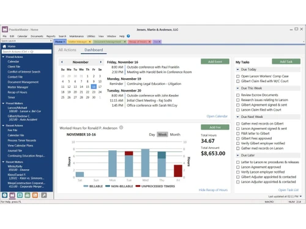Open the Maintenance menu

pyautogui.click(x=76, y=36)
